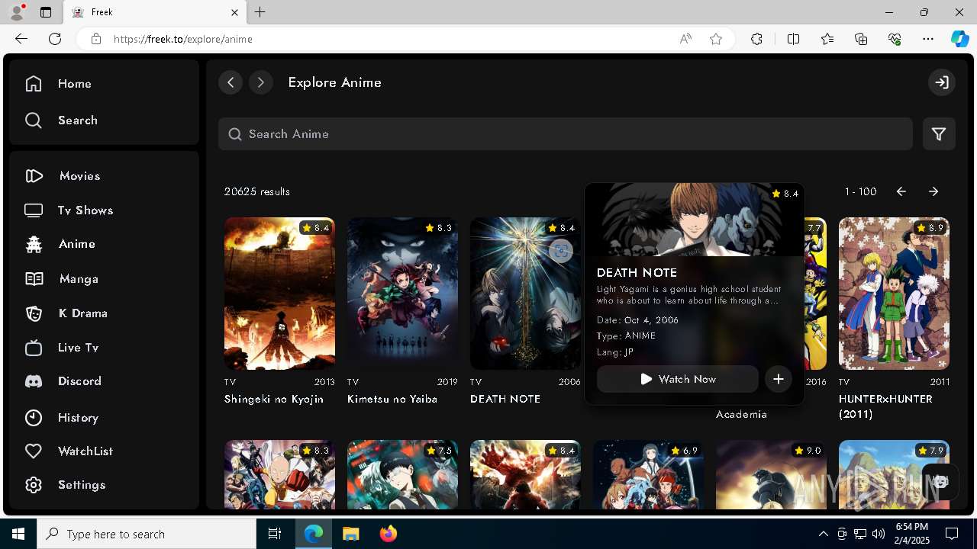Toggle browser split screen icon
This screenshot has width=977, height=549.
[793, 39]
